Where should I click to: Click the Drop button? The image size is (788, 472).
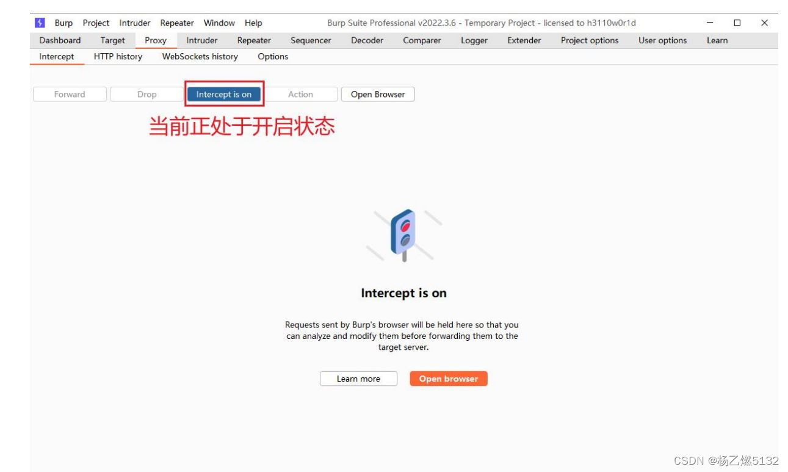click(146, 95)
